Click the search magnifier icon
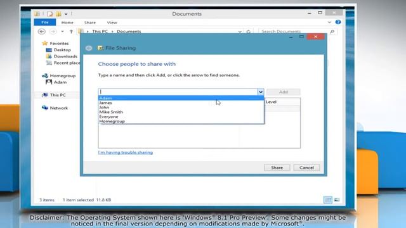This screenshot has height=228, width=406. (332, 31)
